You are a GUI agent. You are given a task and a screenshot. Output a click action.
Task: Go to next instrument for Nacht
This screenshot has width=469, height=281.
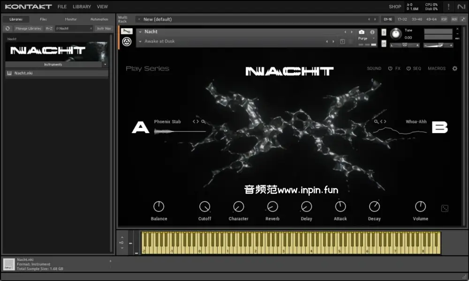352,32
